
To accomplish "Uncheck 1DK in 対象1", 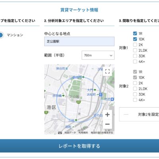I will [135, 39].
